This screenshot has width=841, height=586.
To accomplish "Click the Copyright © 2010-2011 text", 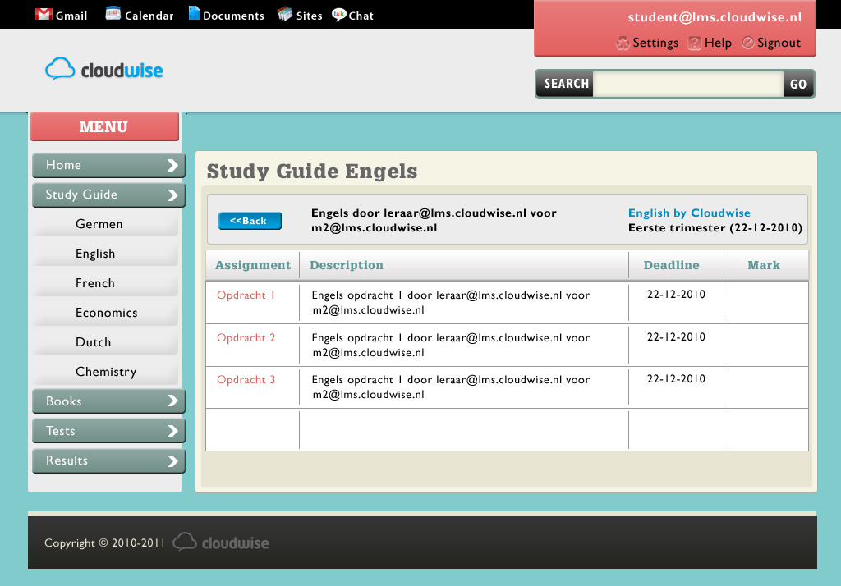I will pyautogui.click(x=105, y=543).
